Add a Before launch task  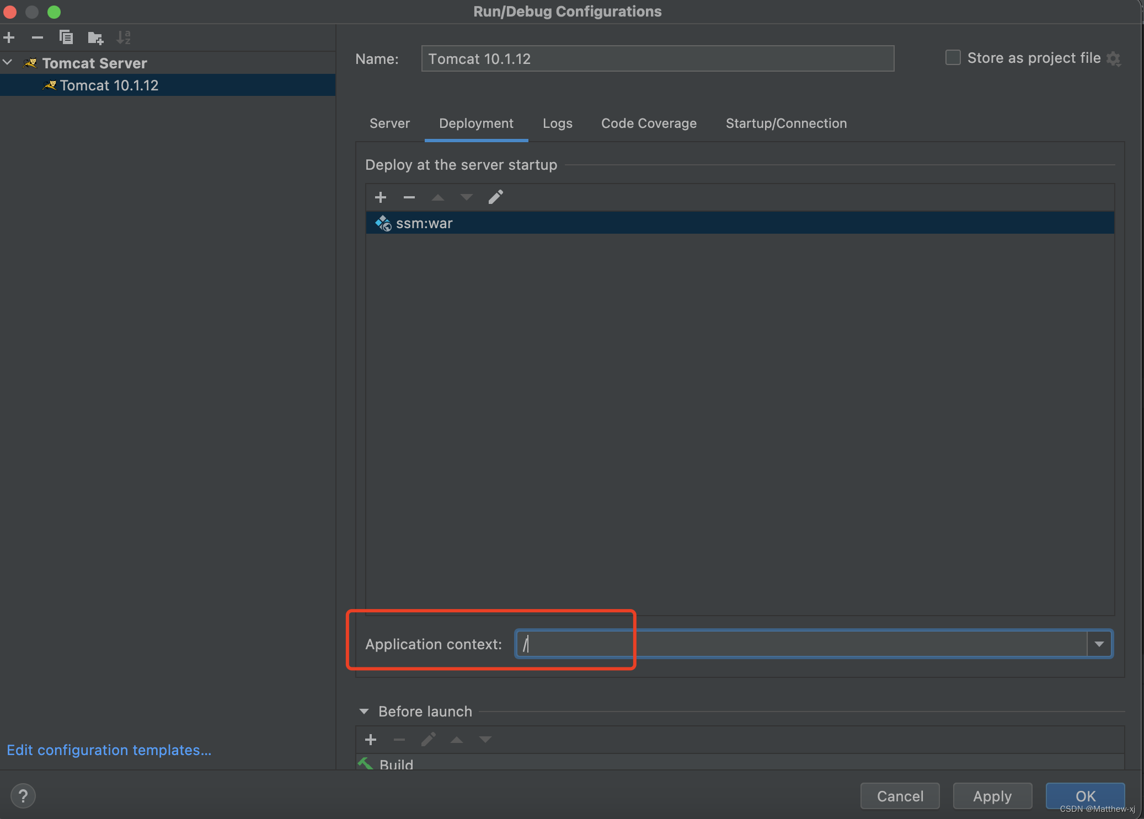pyautogui.click(x=371, y=739)
